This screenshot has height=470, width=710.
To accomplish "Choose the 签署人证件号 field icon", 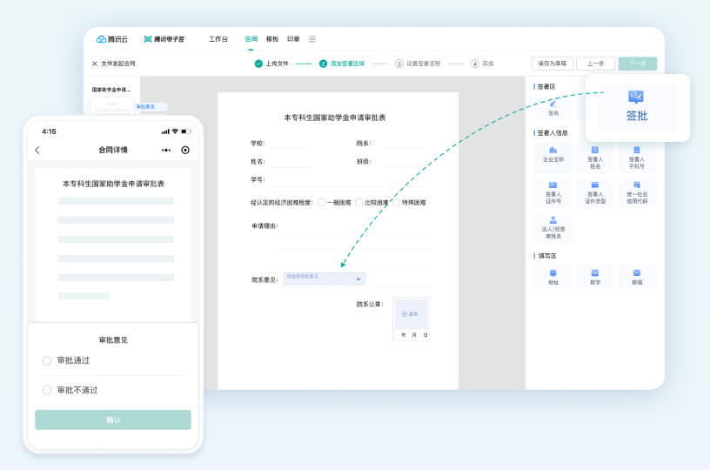I will pos(553,185).
